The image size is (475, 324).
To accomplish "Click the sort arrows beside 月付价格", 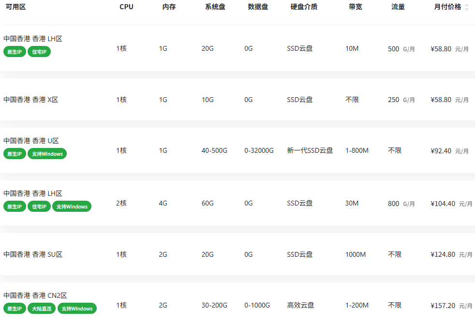I will tap(466, 7).
